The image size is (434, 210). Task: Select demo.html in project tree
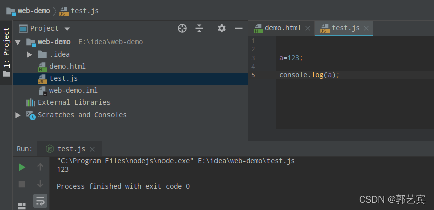[68, 67]
